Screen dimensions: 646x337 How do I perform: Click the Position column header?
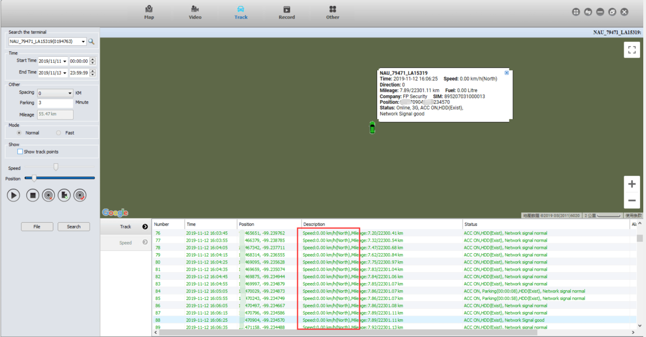pos(269,224)
